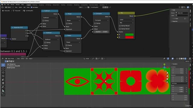Click the overlays icon in node editor header
Image resolution: width=193 pixels, height=108 pixels.
(x=188, y=7)
